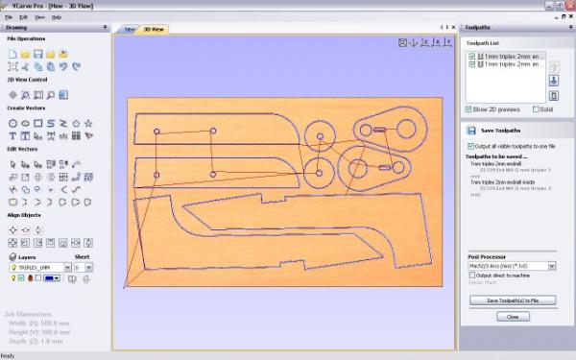This screenshot has height=360, width=576.
Task: Open the File menu
Action: click(9, 17)
